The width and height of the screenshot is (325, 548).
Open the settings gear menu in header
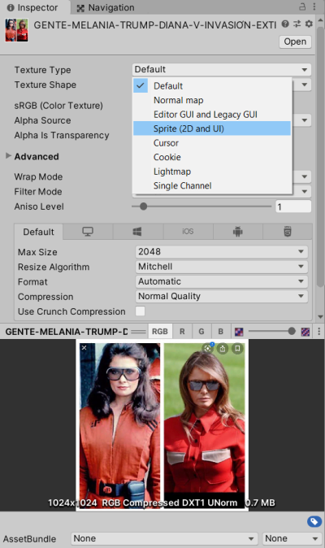309,24
